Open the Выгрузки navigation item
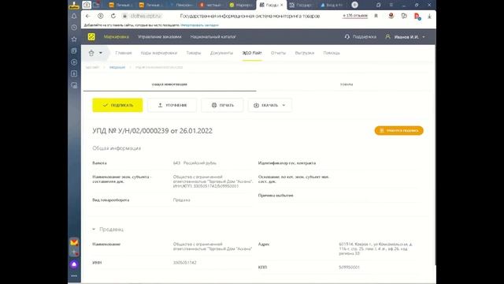Viewport: 504px width, 284px height. tap(305, 53)
